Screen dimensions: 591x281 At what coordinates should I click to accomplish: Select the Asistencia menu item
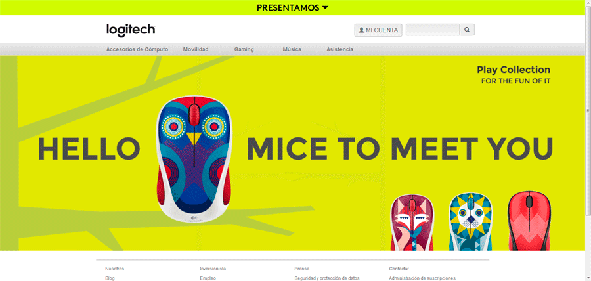click(339, 49)
